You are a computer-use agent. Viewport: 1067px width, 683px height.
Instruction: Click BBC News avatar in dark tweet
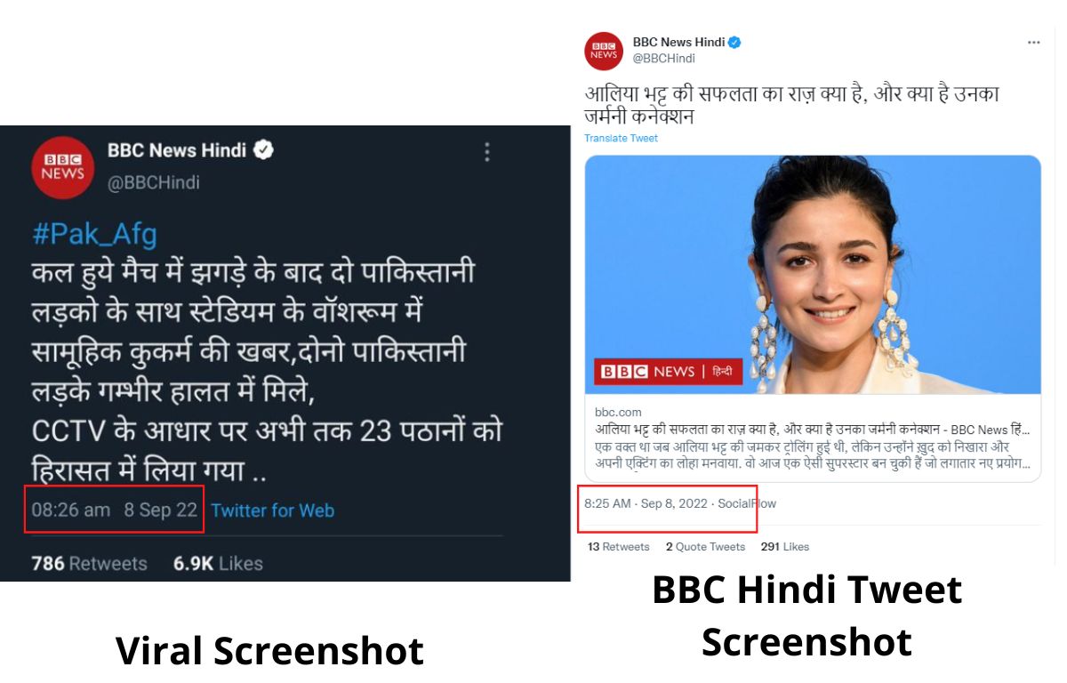[62, 167]
